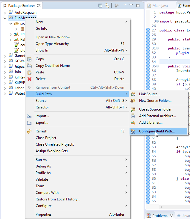This screenshot has width=190, height=219.
Task: Click the Collapse All icon in Package Explorer
Action: (100, 5)
